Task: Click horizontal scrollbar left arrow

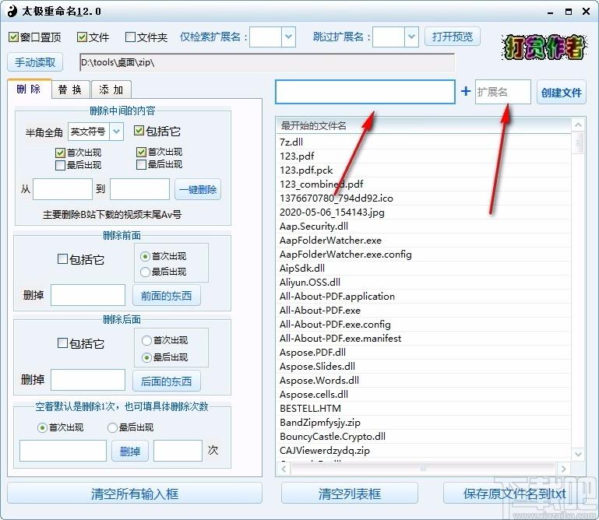Action: click(x=283, y=469)
